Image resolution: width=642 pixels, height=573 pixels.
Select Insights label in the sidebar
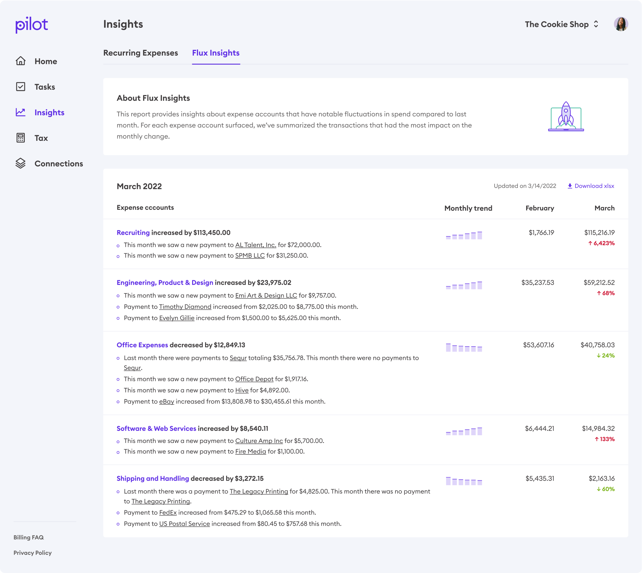click(49, 112)
